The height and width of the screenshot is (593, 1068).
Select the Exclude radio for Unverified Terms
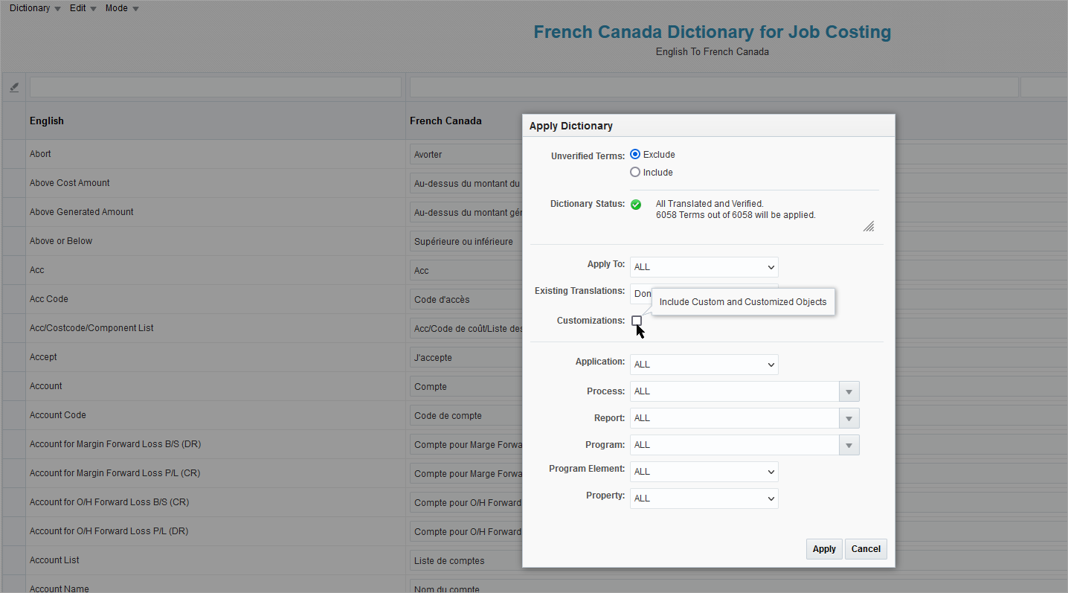coord(634,154)
